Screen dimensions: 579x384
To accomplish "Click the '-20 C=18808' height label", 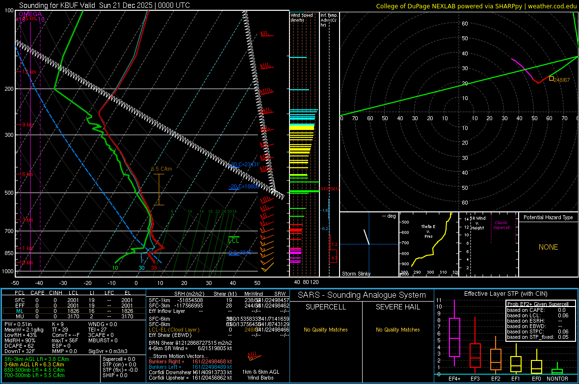I will [244, 186].
